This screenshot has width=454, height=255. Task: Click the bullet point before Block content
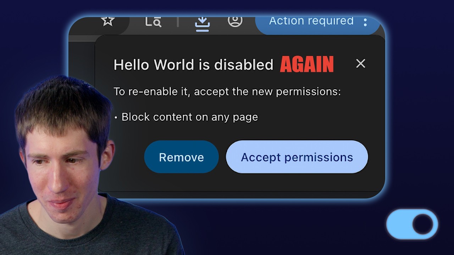click(116, 118)
